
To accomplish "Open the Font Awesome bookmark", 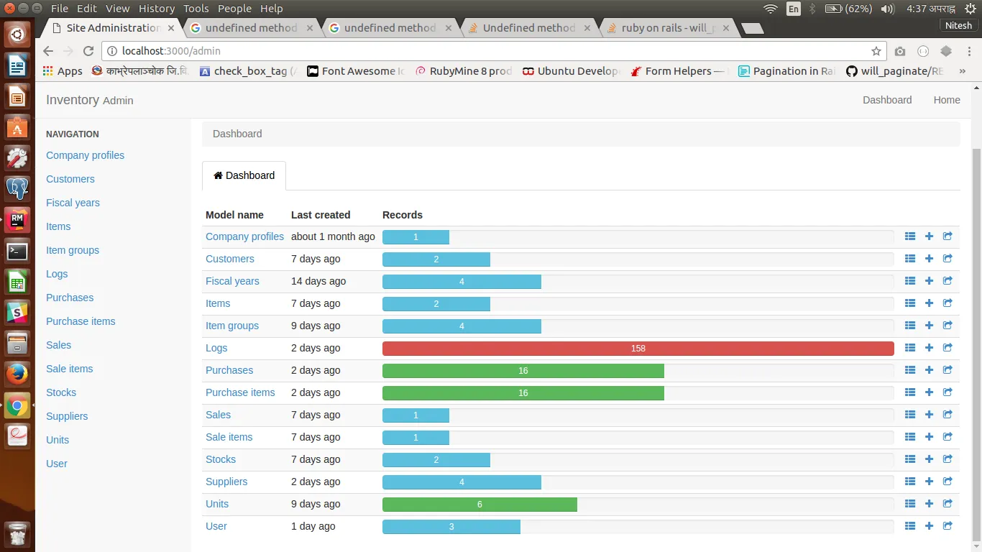I will tap(356, 71).
